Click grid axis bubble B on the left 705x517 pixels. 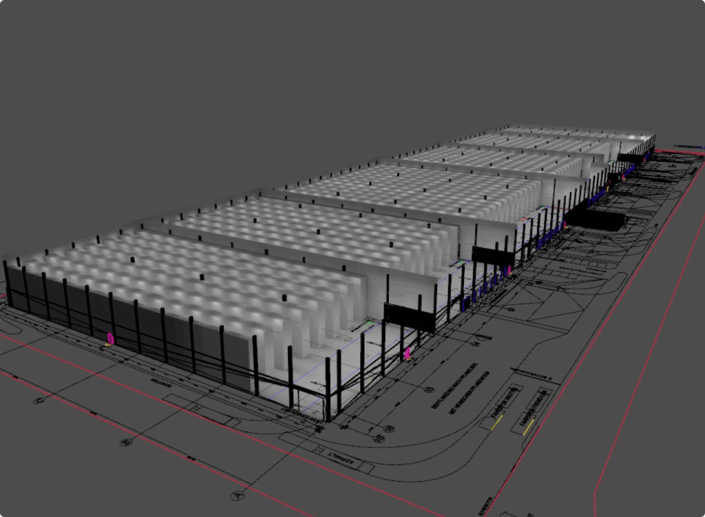point(125,442)
